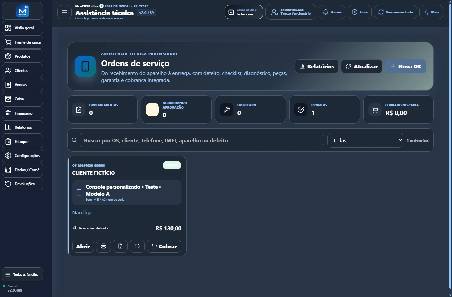Screen dimensions: 452x297
Task: Open the Financeiro section
Action: 23,113
